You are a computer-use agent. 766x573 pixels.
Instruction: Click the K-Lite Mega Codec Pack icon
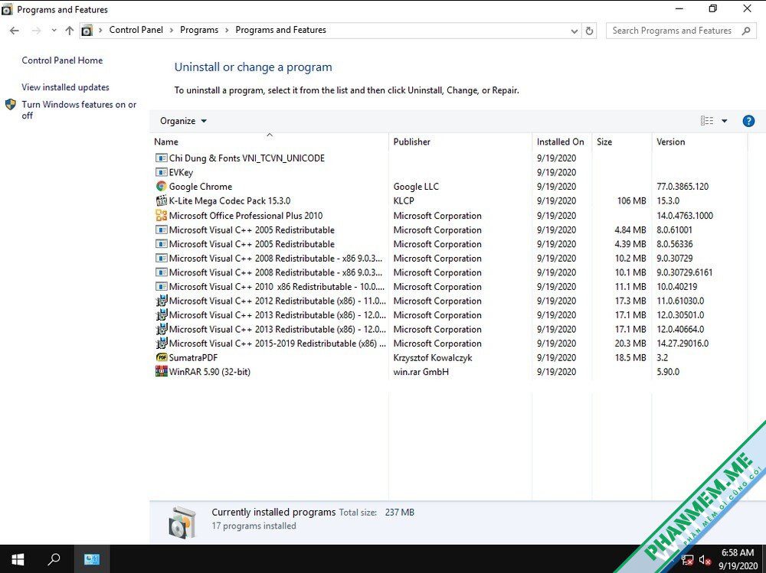pos(161,200)
